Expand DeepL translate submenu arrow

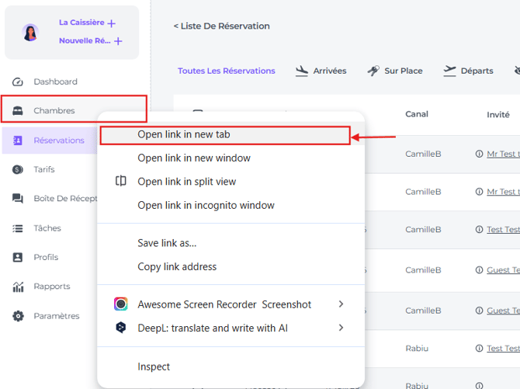point(341,328)
